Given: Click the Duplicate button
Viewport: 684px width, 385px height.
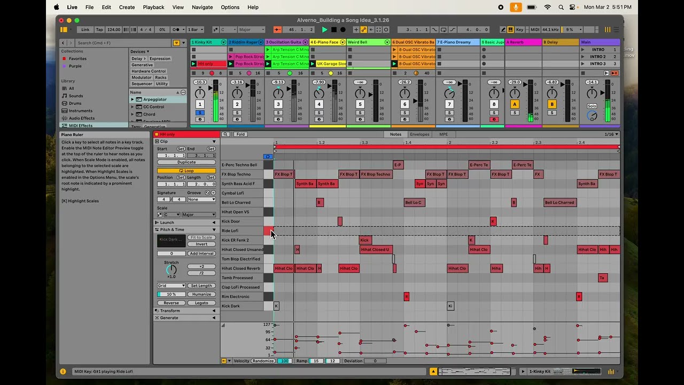Looking at the screenshot, I should click(x=186, y=162).
